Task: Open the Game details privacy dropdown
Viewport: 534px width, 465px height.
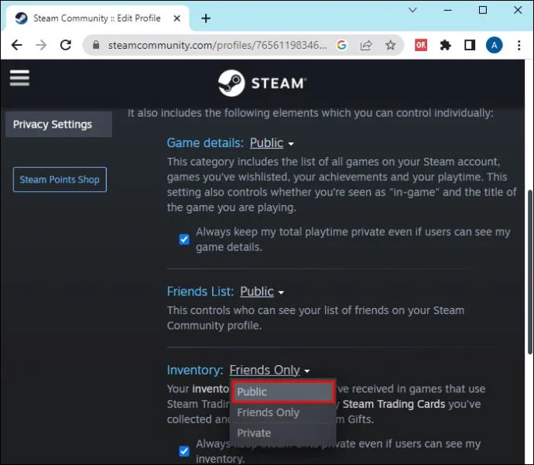Action: (x=272, y=143)
